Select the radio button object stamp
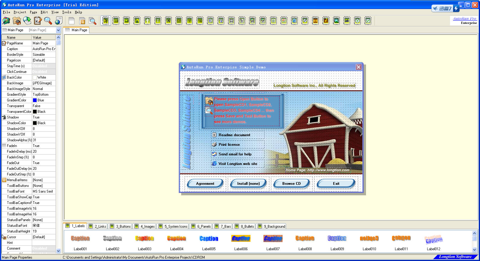 pyautogui.click(x=358, y=21)
